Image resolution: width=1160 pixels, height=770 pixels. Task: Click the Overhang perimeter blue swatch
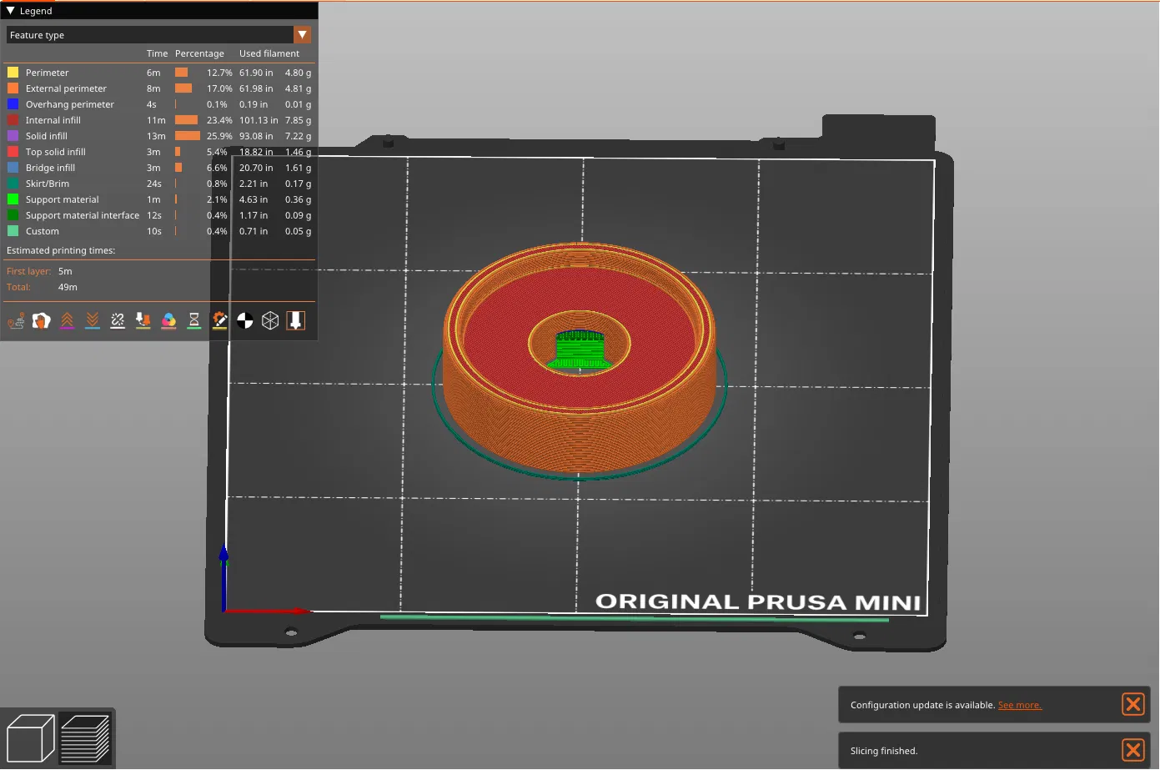coord(13,104)
